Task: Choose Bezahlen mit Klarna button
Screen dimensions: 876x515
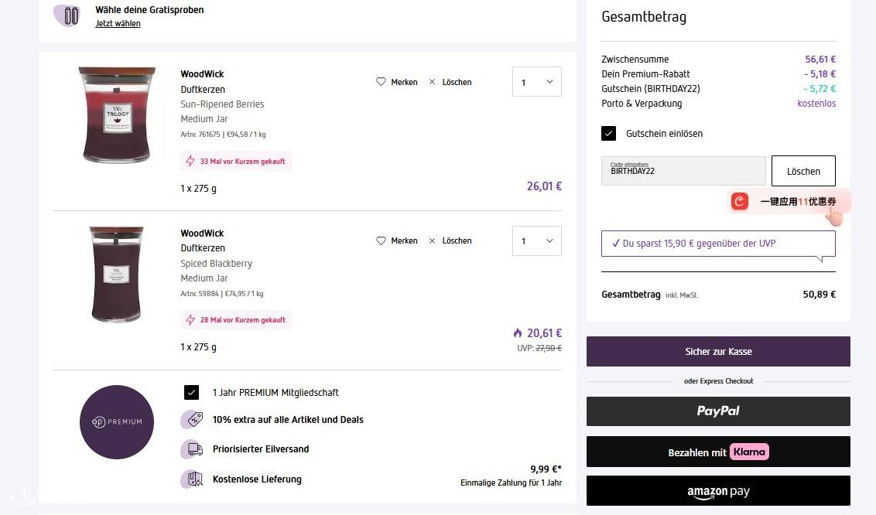Action: [x=717, y=452]
